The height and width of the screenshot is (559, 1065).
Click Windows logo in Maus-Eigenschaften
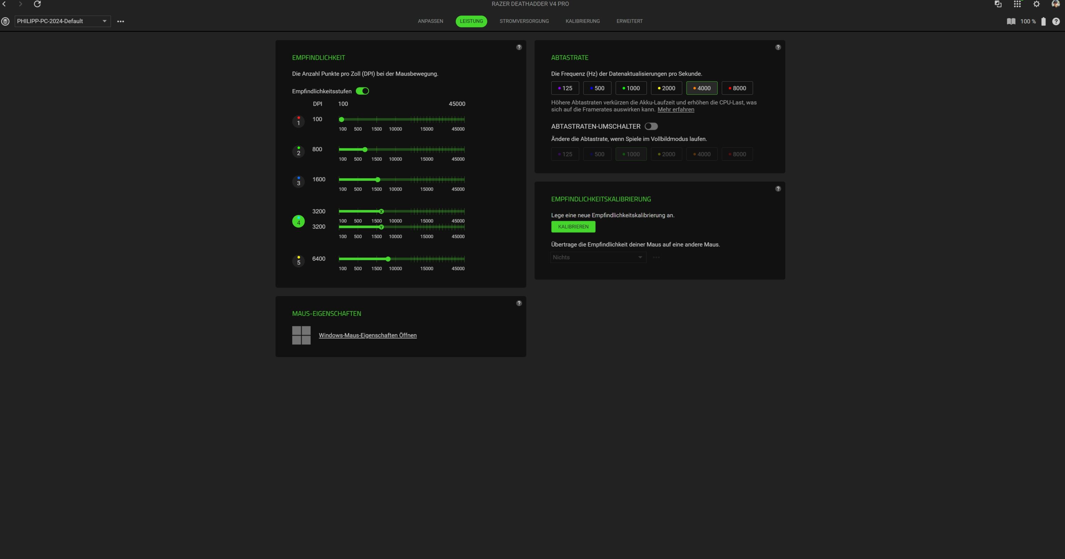(301, 335)
